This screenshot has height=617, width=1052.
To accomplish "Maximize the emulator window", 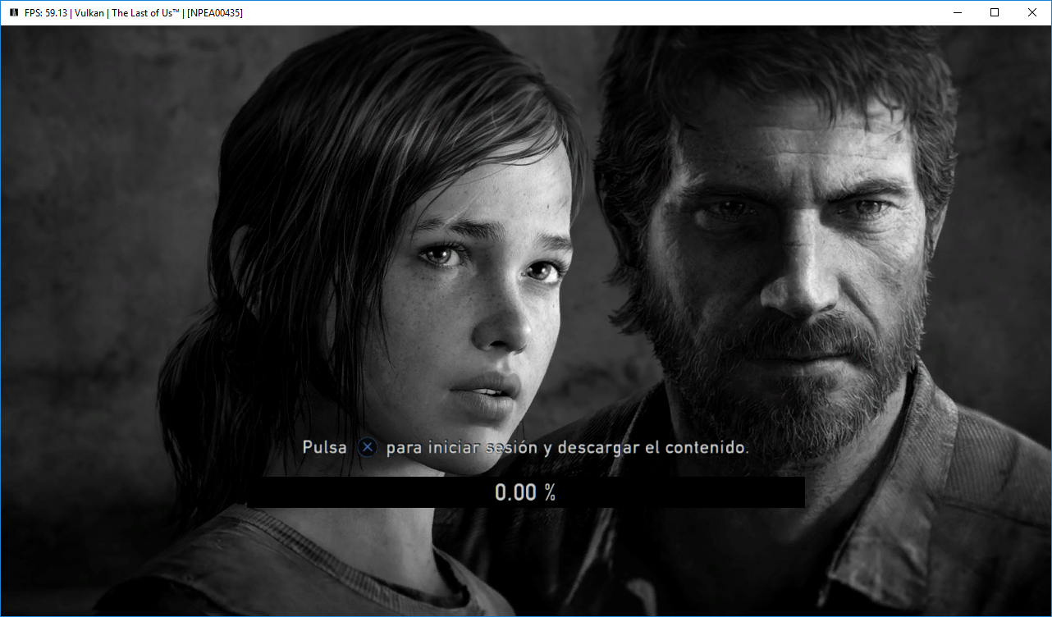I will coord(995,12).
